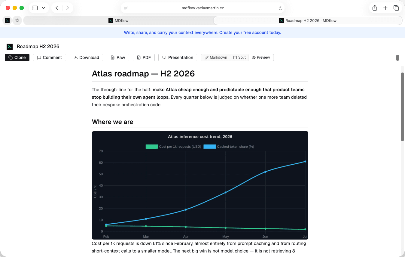Screen dimensions: 405x257
Task: Select Preview view mode
Action: (x=261, y=57)
